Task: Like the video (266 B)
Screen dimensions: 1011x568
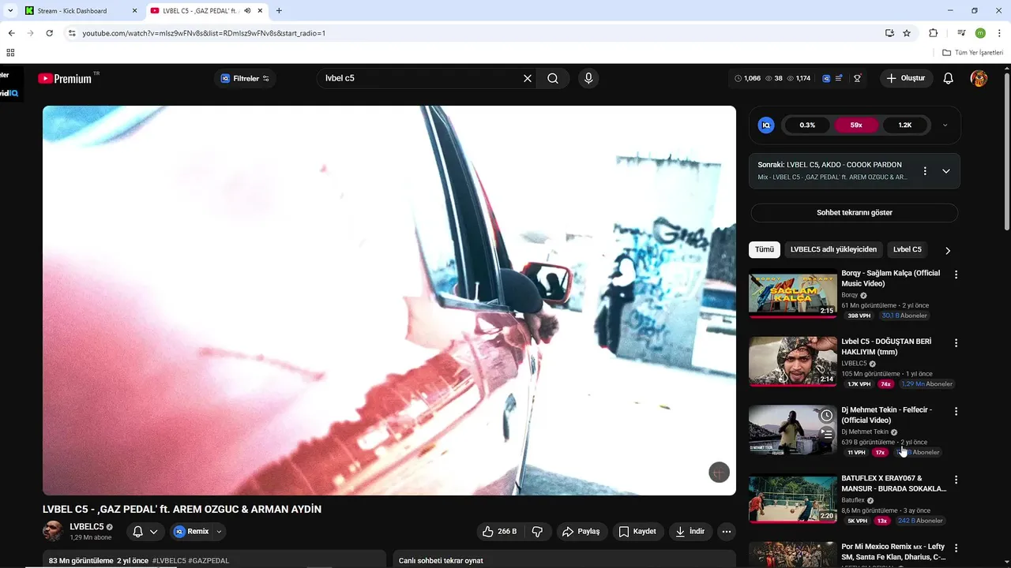Action: pyautogui.click(x=500, y=532)
